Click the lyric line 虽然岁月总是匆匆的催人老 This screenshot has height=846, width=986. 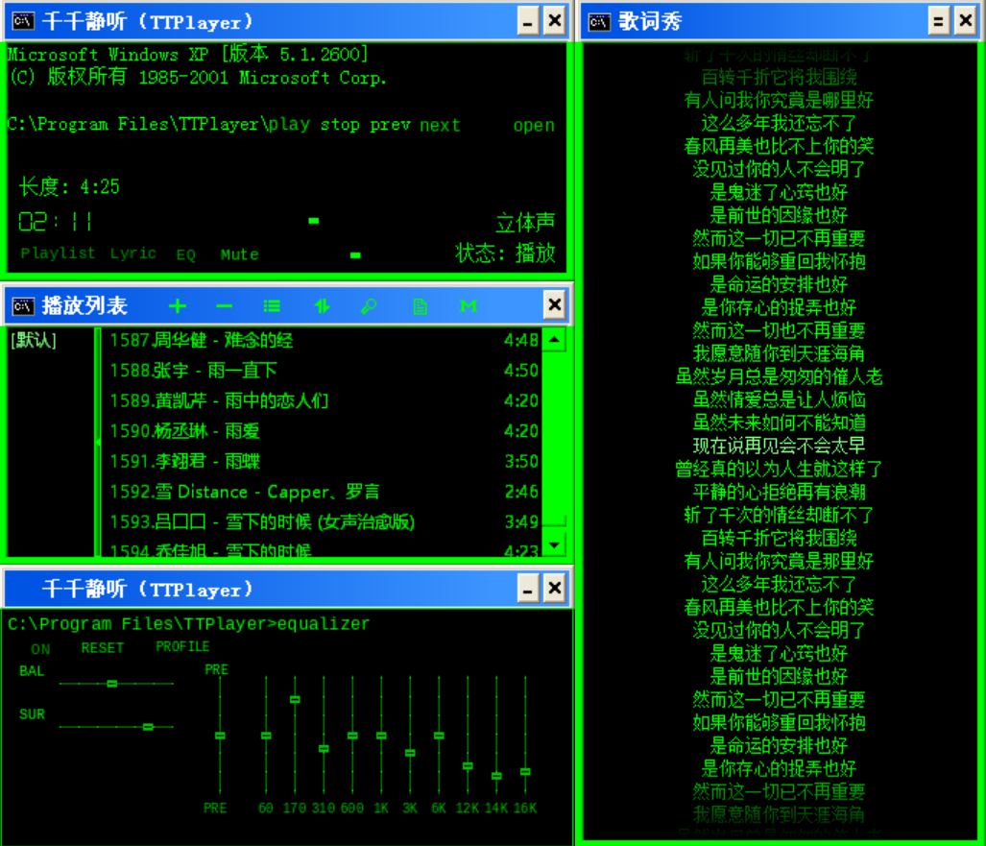pos(779,376)
